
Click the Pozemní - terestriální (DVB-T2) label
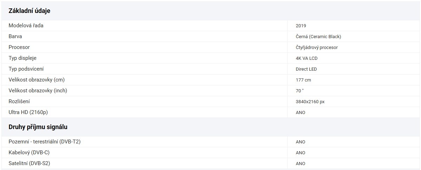pos(45,142)
